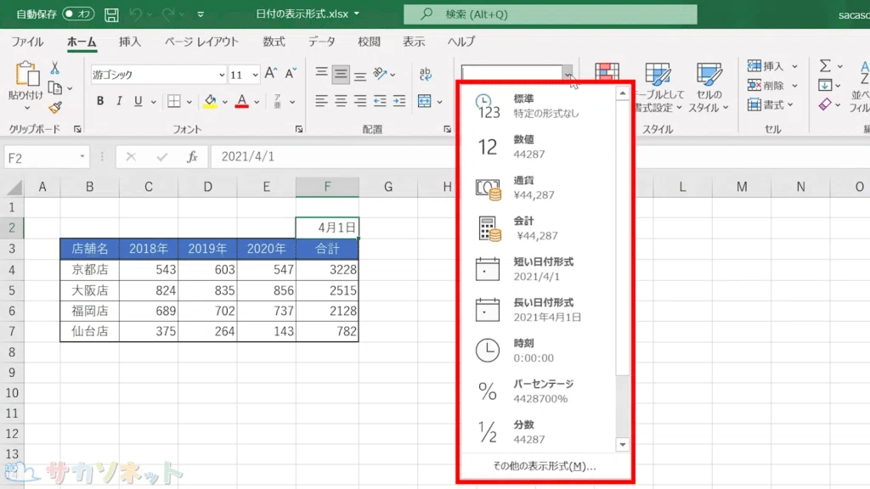The height and width of the screenshot is (489, 870).
Task: Toggle Underline formatting
Action: 138,101
